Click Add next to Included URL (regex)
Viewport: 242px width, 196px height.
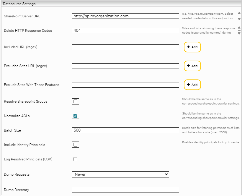(192, 47)
